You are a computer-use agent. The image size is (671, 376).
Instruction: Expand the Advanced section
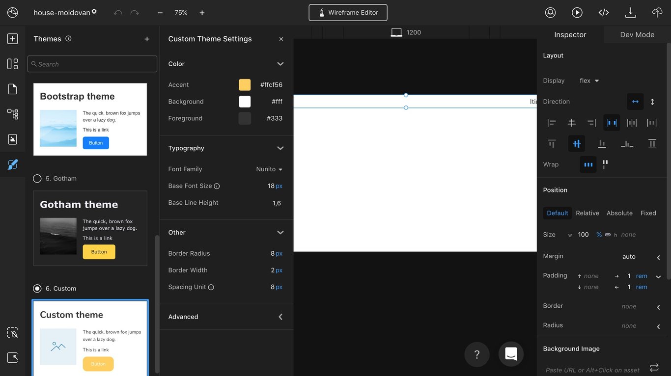pos(280,317)
